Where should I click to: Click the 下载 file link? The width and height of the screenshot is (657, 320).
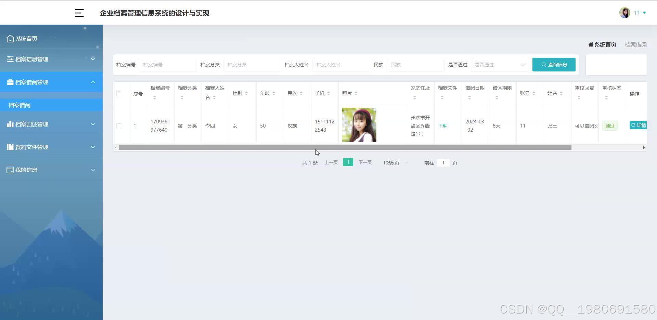[442, 126]
